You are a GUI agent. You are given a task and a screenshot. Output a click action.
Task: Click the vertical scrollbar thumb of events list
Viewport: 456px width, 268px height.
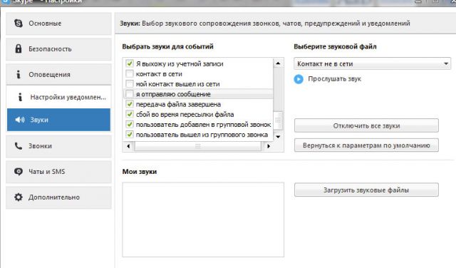(278, 120)
